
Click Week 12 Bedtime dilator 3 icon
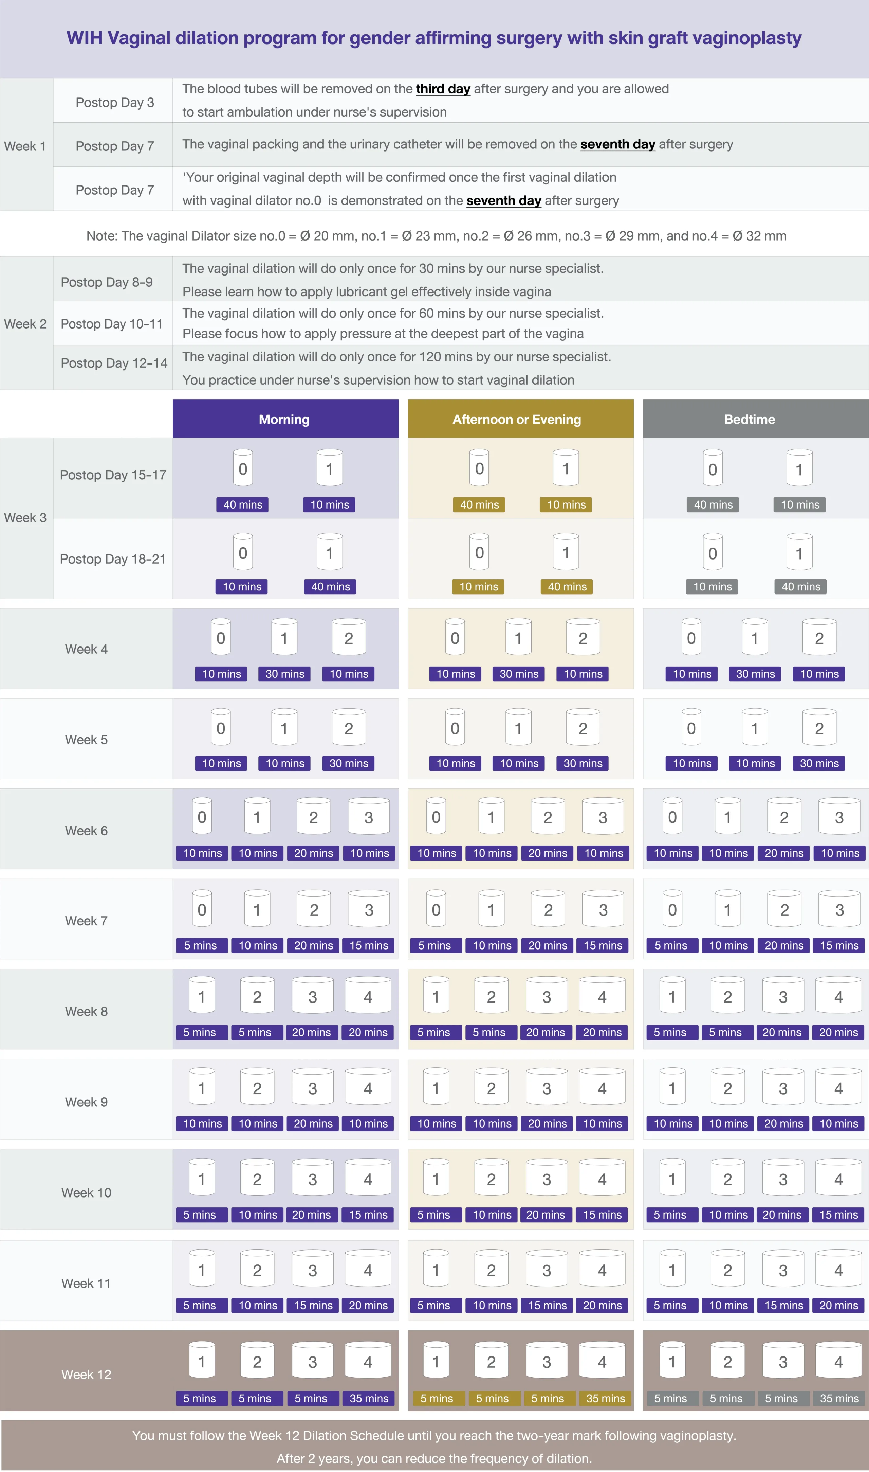coord(783,1361)
